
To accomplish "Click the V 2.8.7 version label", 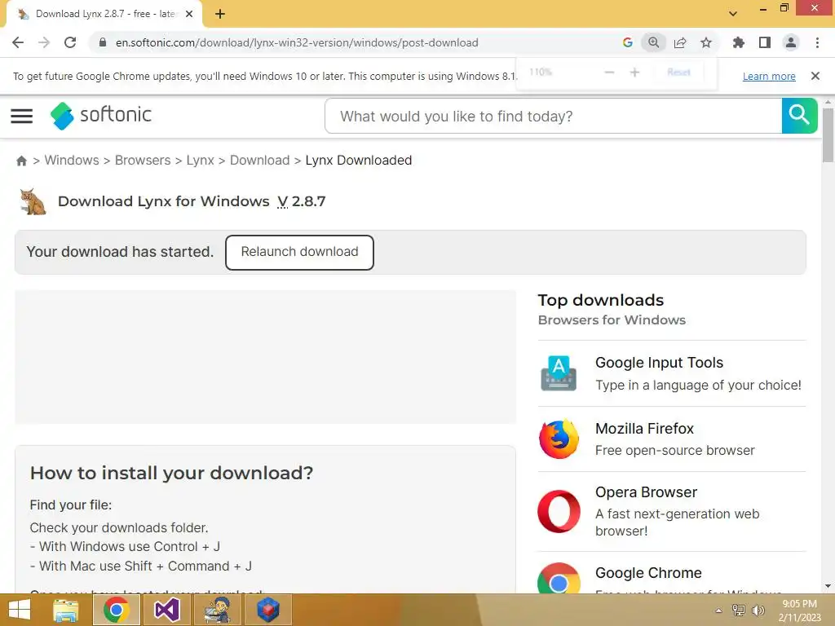I will click(302, 201).
